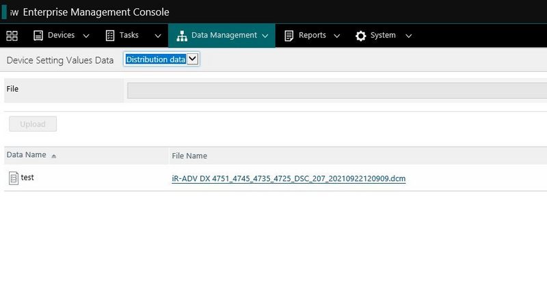
Task: Toggle the Data Name sort arrow
Action: coord(54,156)
